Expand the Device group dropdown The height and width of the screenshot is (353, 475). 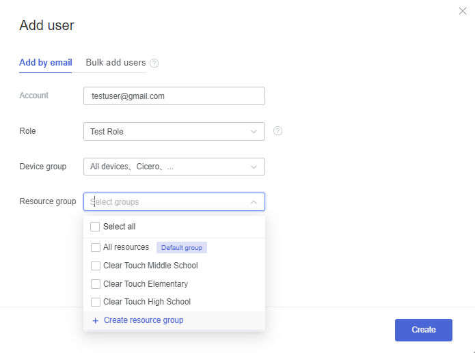[174, 167]
